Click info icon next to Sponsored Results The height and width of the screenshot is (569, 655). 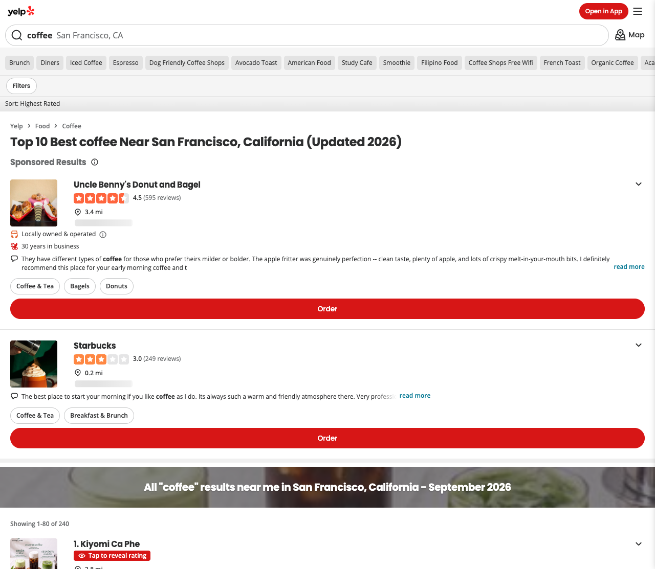point(95,162)
